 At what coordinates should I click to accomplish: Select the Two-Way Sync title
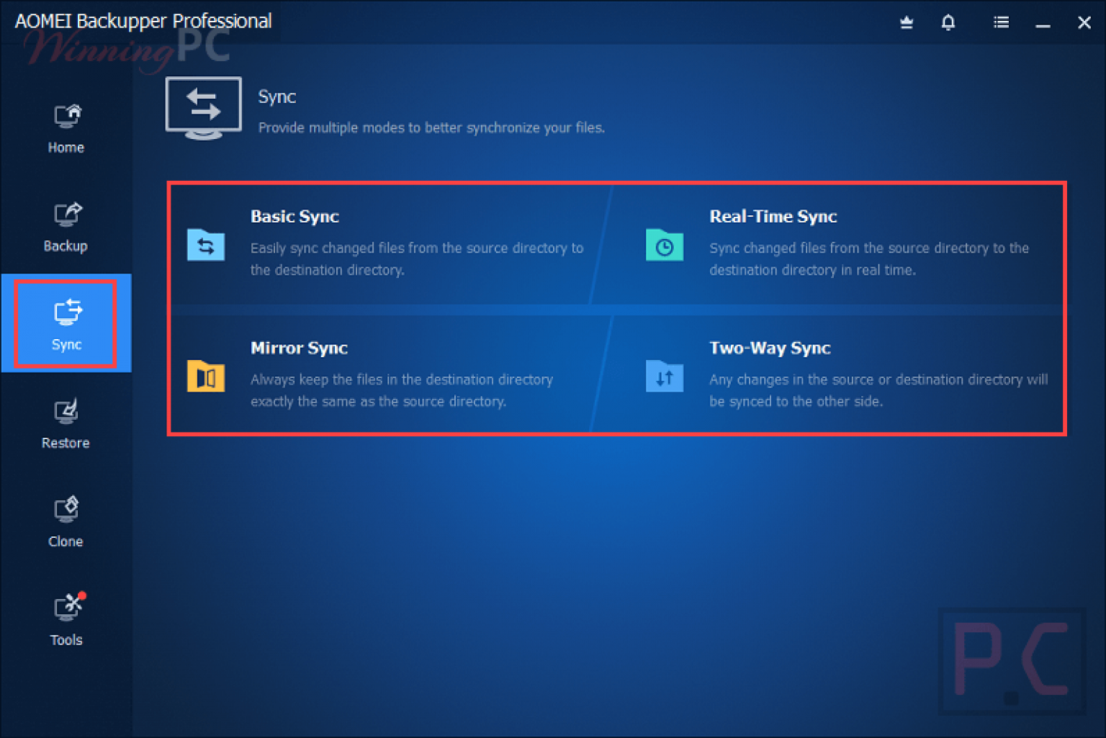(770, 348)
